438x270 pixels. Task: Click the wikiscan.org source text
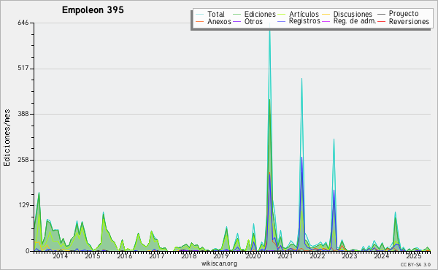(x=219, y=263)
